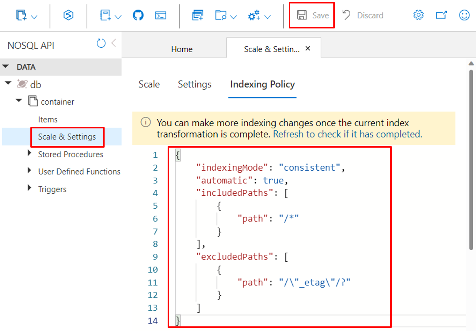
Task: Click Refresh to check completion link
Action: point(348,134)
